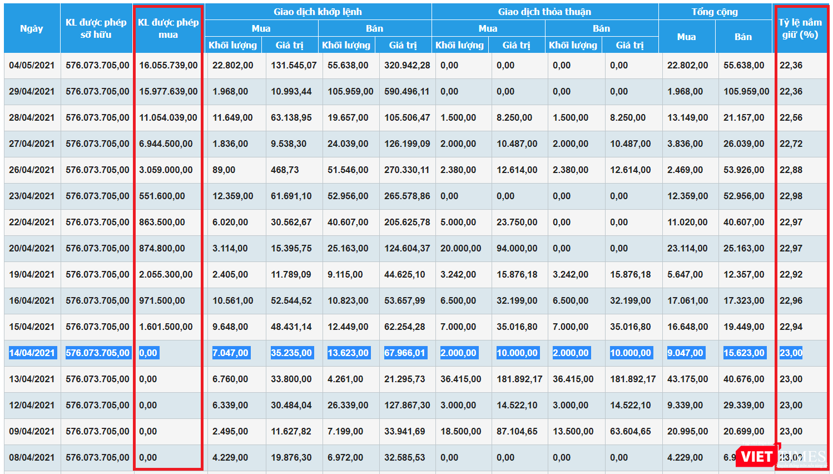
Task: Click the 16.055.739,00 cell value
Action: (168, 65)
